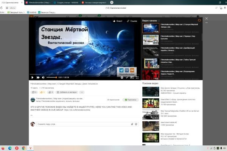Open Звездный путь bookmark
This screenshot has width=227, height=151.
click(16, 12)
